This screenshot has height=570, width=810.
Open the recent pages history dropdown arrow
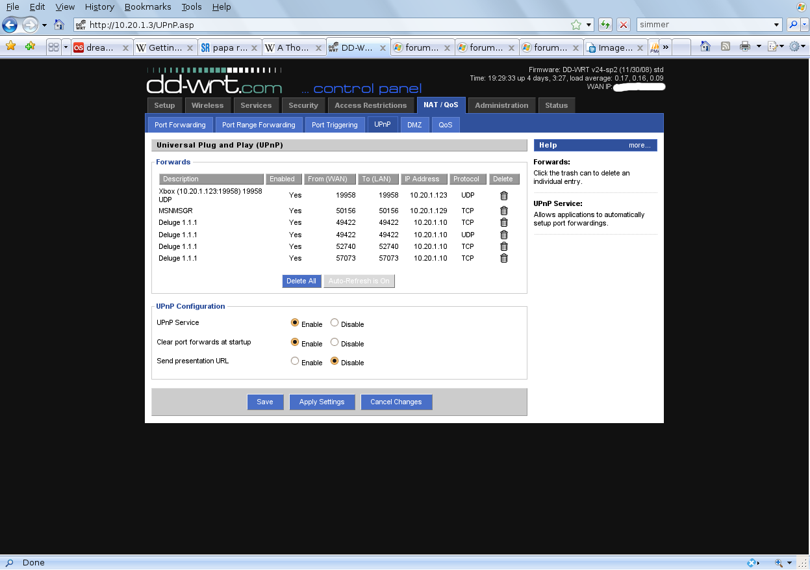point(44,25)
